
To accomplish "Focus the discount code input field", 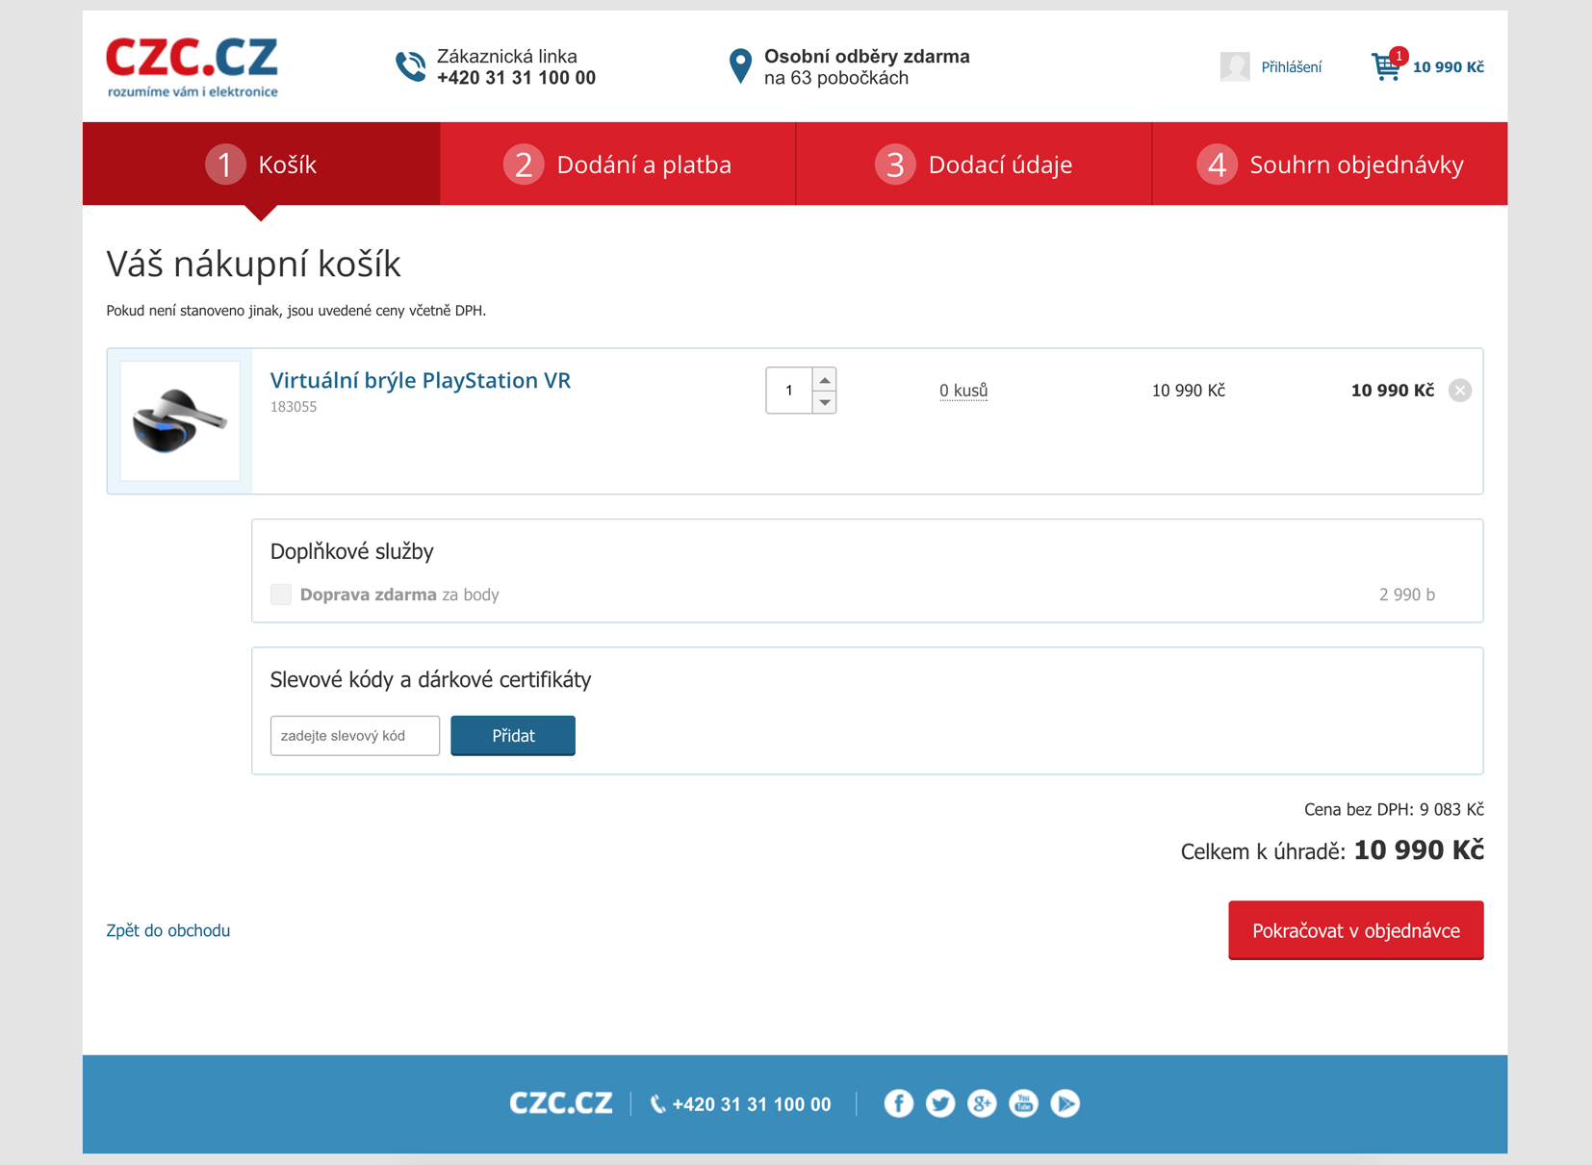I will (x=355, y=735).
